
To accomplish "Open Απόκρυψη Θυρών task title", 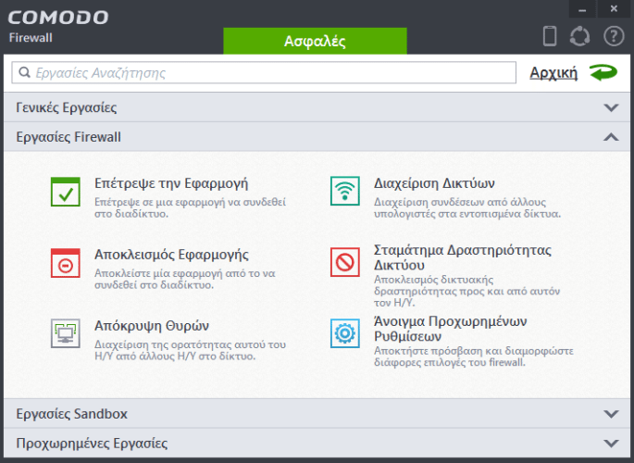I will click(x=152, y=326).
